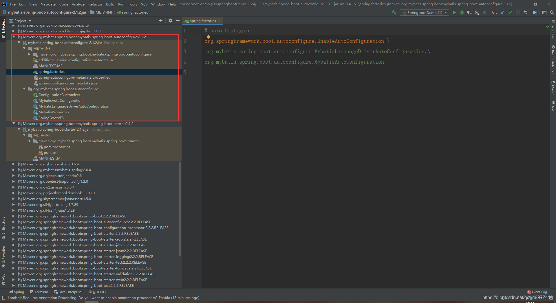Screen dimensions: 556x303
Task: Open the Database side panel
Action: tap(553, 29)
